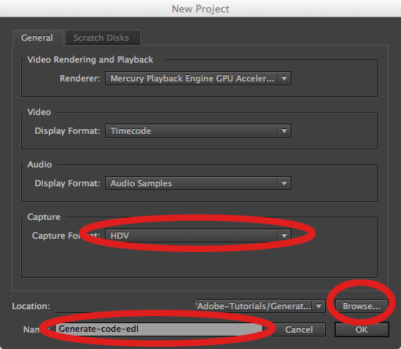Click the arrow icon beside Timecode
Image resolution: width=401 pixels, height=349 pixels.
pos(284,131)
